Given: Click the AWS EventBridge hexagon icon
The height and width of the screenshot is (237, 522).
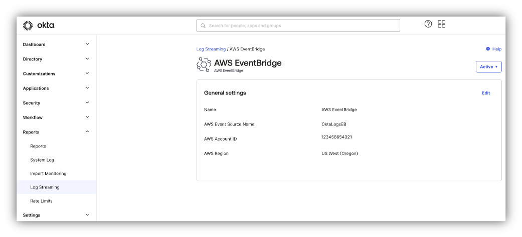Looking at the screenshot, I should (x=204, y=64).
